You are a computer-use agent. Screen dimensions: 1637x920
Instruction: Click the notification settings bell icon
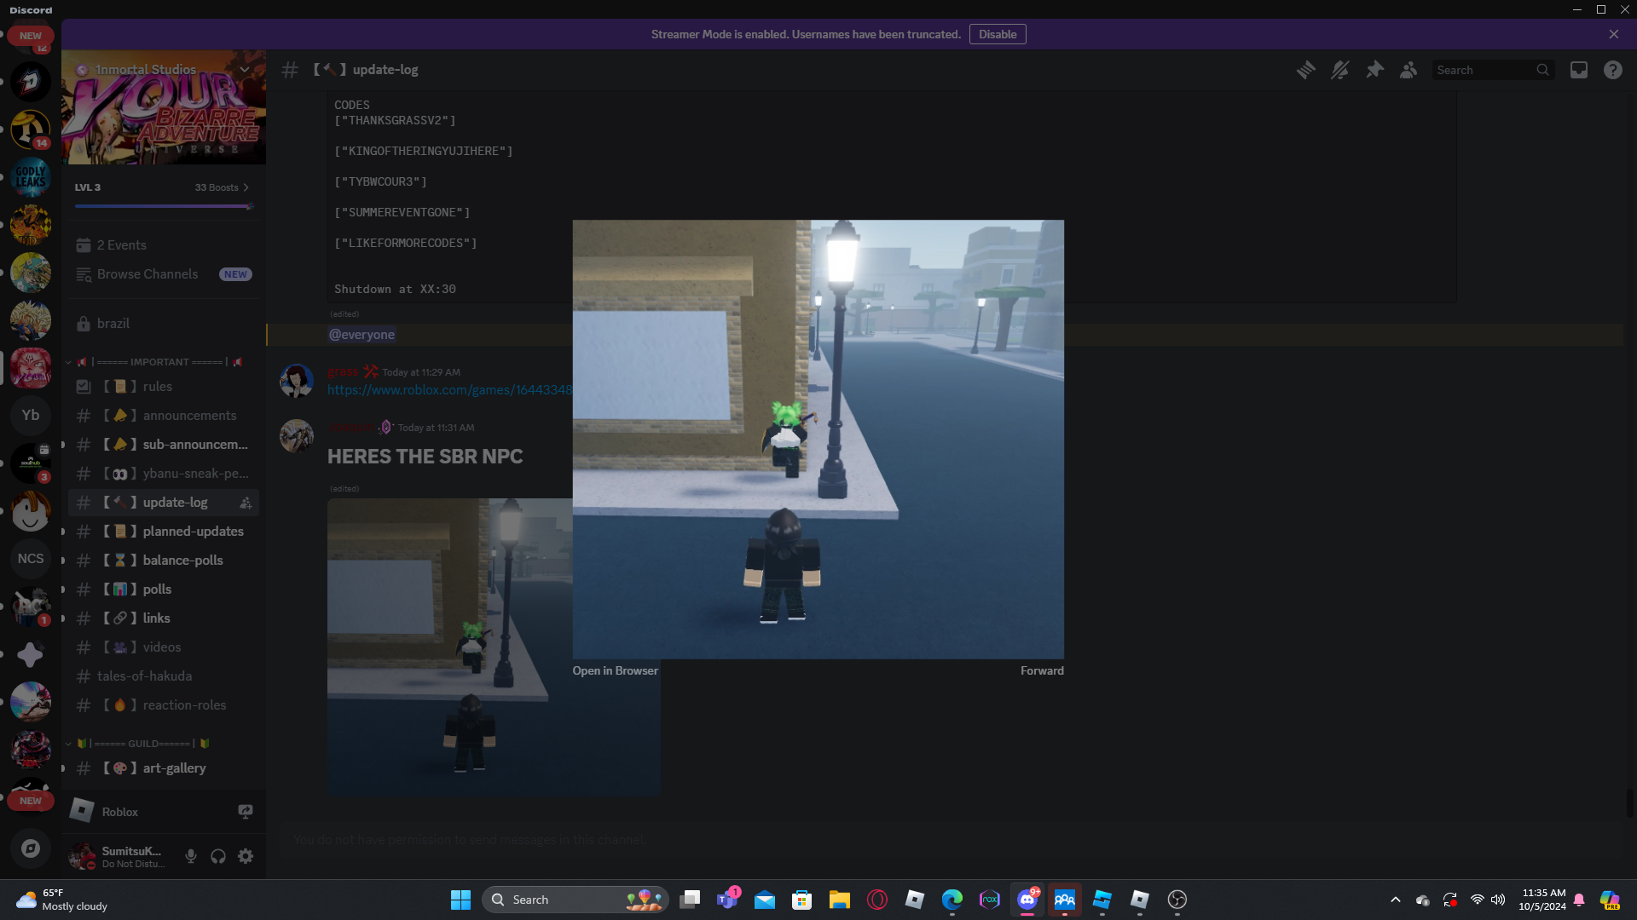(1339, 70)
